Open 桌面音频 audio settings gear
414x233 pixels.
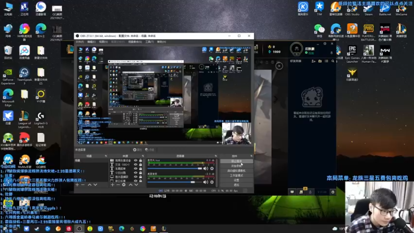(212, 182)
